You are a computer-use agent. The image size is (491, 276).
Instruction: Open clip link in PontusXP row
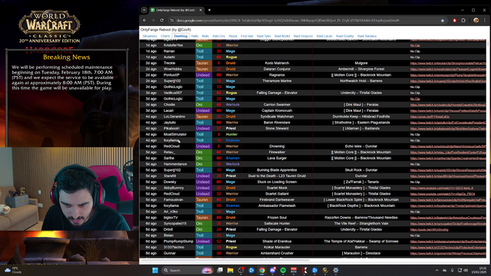coord(448,75)
